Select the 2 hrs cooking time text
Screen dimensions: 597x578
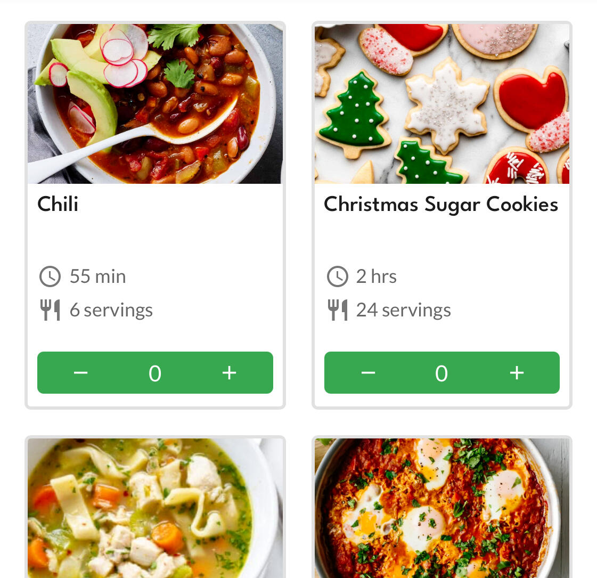[377, 276]
